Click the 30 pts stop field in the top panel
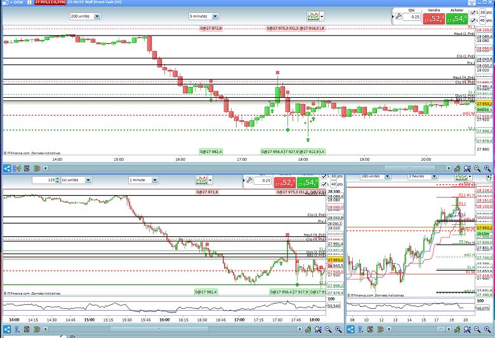This screenshot has height=338, width=495. click(x=482, y=13)
